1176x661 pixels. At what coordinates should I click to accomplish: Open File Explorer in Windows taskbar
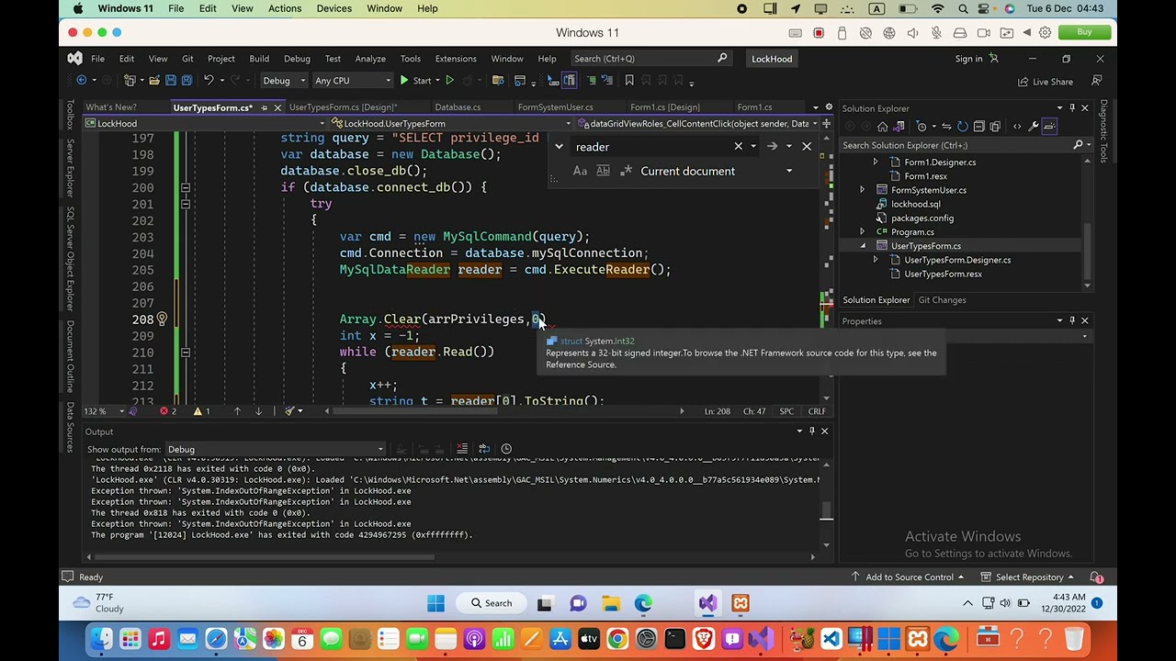(x=611, y=603)
